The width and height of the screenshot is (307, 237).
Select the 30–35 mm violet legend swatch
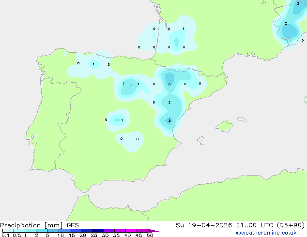pos(109,231)
